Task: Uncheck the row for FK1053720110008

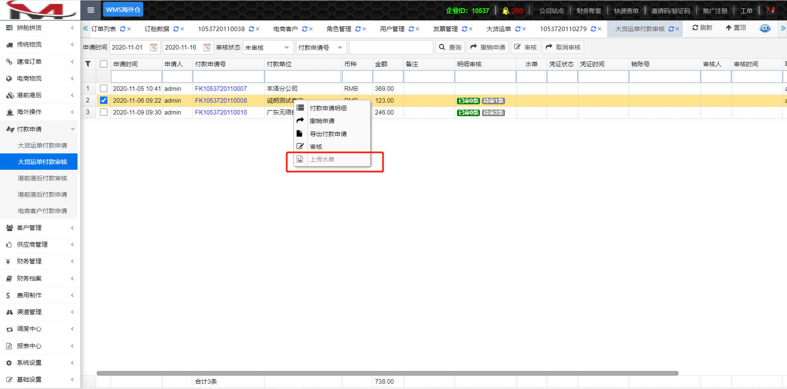Action: click(104, 100)
